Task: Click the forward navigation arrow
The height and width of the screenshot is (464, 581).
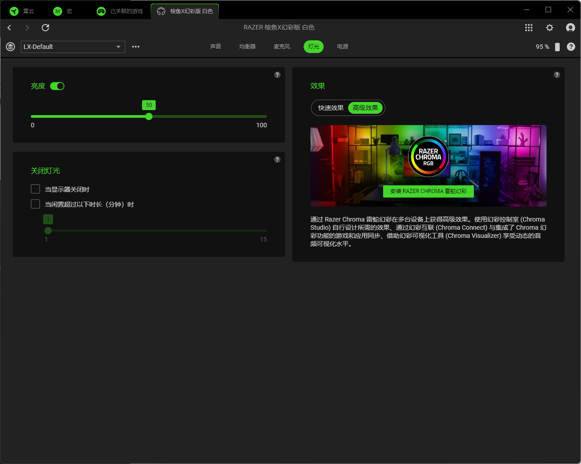Action: click(x=27, y=28)
